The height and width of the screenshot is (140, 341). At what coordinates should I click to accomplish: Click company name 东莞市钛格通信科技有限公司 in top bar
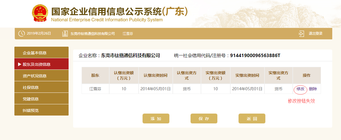pyautogui.click(x=93, y=34)
